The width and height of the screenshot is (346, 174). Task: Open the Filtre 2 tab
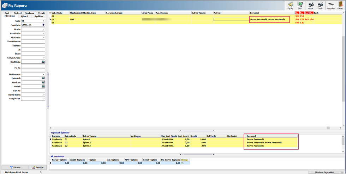25,16
